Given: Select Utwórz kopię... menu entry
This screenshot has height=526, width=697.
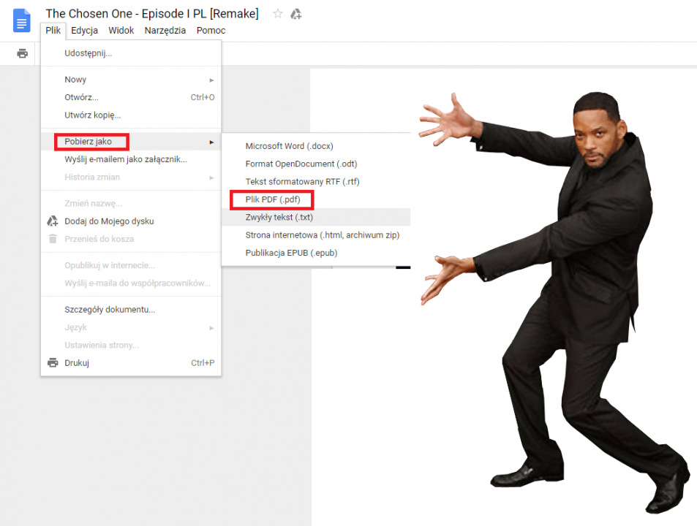Looking at the screenshot, I should (x=92, y=115).
